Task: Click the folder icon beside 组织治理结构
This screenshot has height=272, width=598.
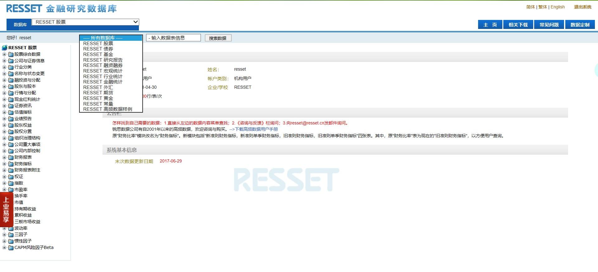Action: pos(11,138)
